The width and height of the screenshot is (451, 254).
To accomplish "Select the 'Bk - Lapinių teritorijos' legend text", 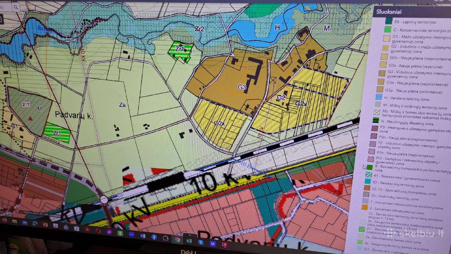I will point(415,22).
